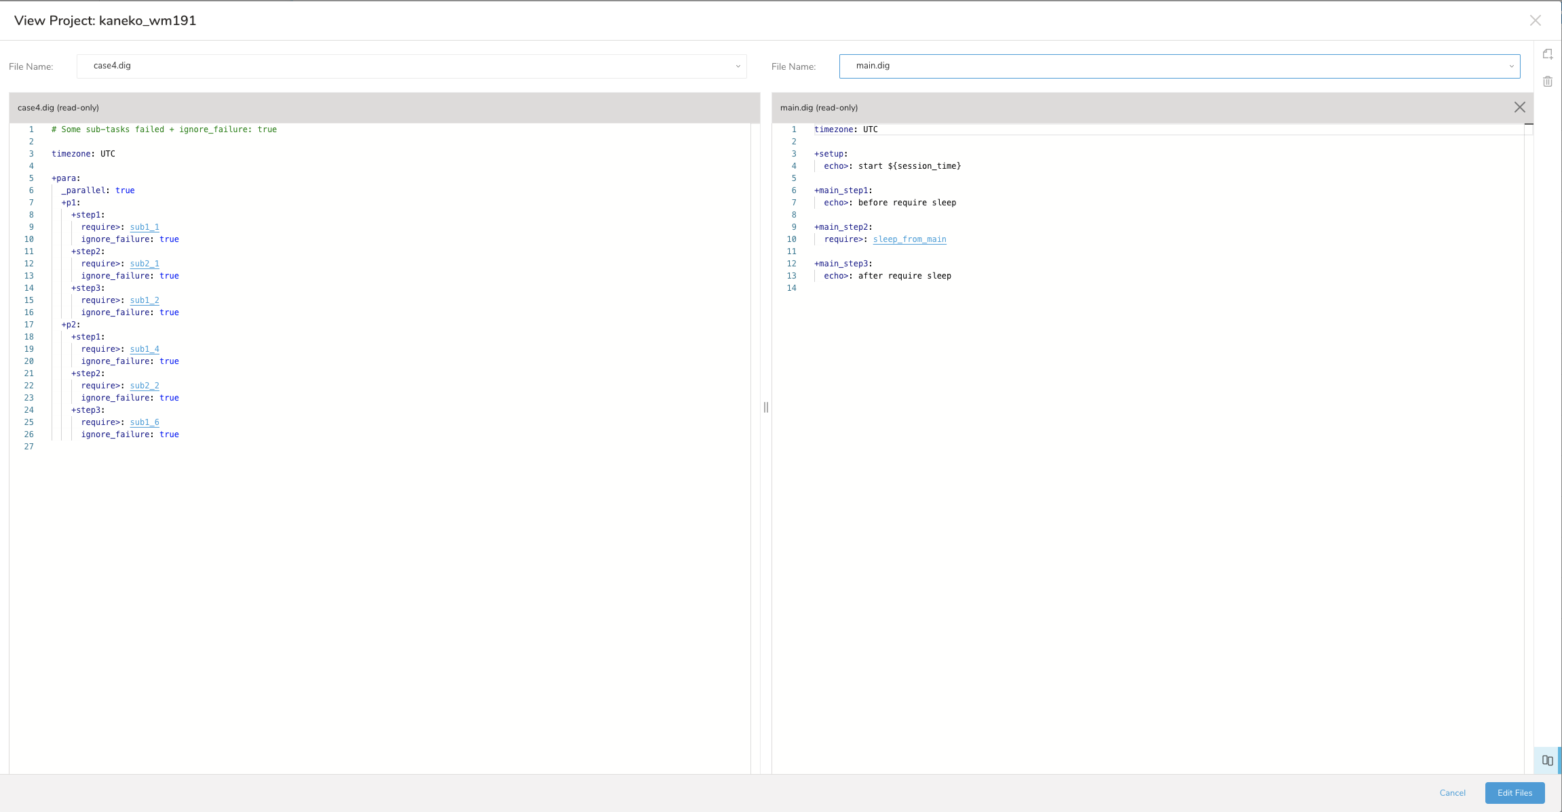Follow the sub1_2 require link

click(x=145, y=300)
